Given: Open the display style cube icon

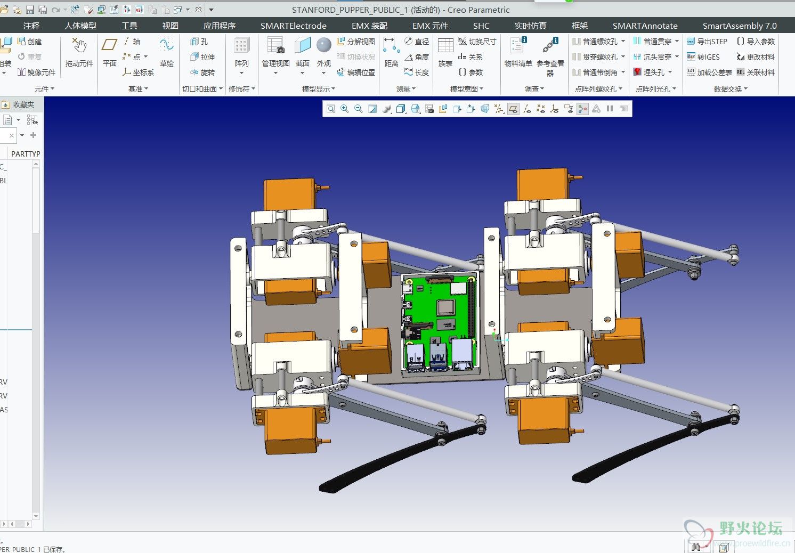Looking at the screenshot, I should click(x=401, y=109).
